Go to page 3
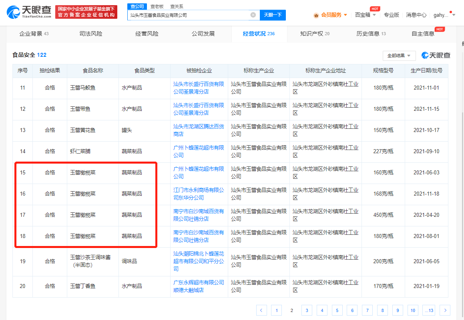Image resolution: width=464 pixels, height=320 pixels. pos(307,310)
